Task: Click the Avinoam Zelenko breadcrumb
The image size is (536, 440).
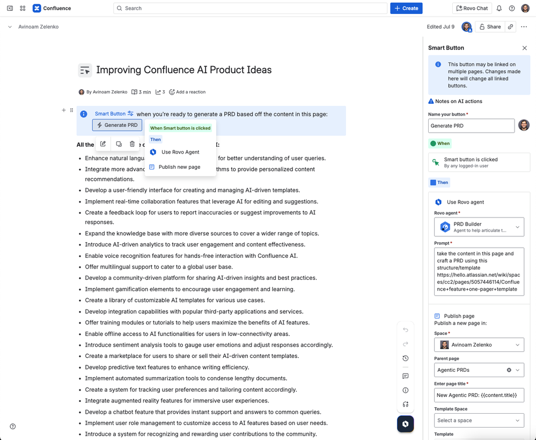Action: (38, 27)
